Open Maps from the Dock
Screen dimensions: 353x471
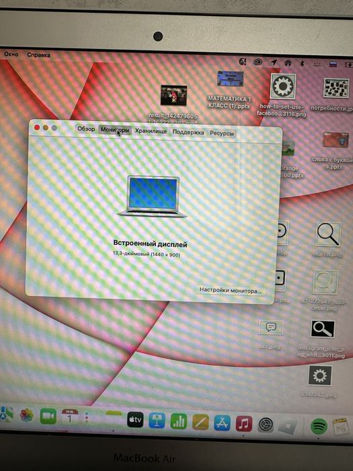[x=6, y=414]
